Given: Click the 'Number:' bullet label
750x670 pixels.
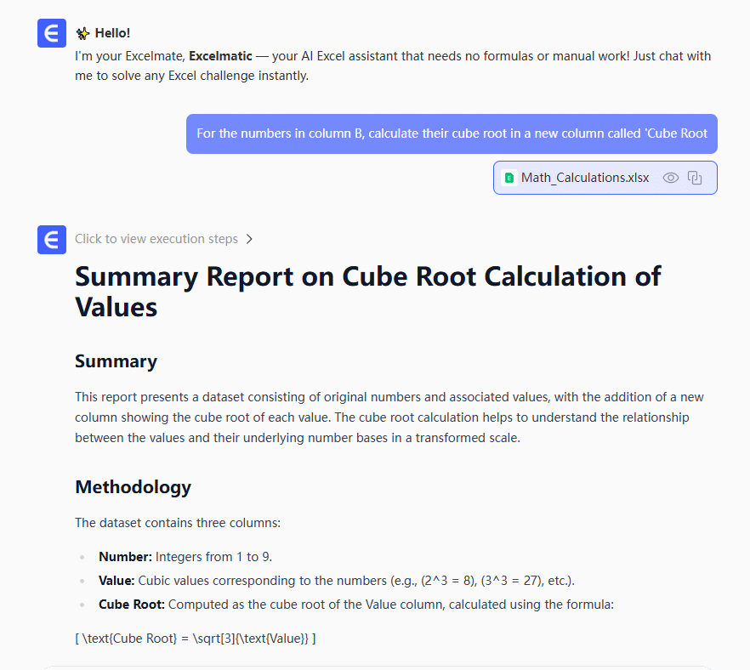Looking at the screenshot, I should 125,556.
